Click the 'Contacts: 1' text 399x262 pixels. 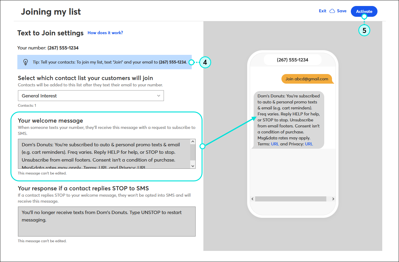click(27, 106)
